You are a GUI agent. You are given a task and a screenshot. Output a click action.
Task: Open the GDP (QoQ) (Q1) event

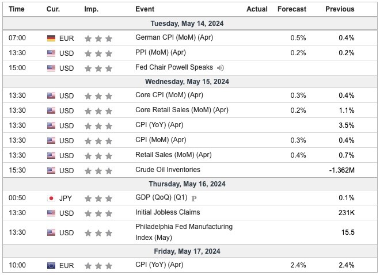click(161, 197)
